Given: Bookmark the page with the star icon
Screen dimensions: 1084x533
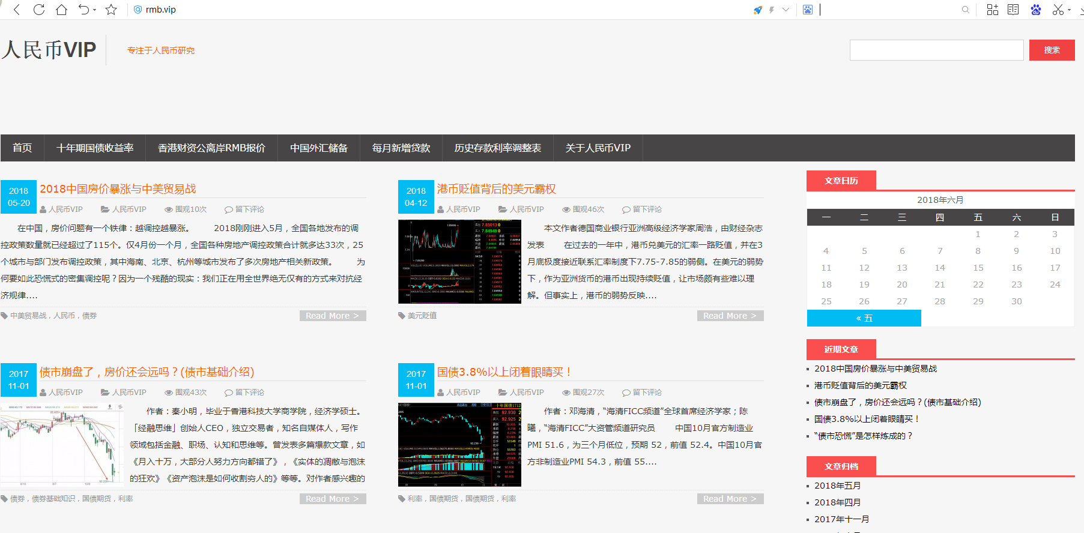Looking at the screenshot, I should 111,10.
